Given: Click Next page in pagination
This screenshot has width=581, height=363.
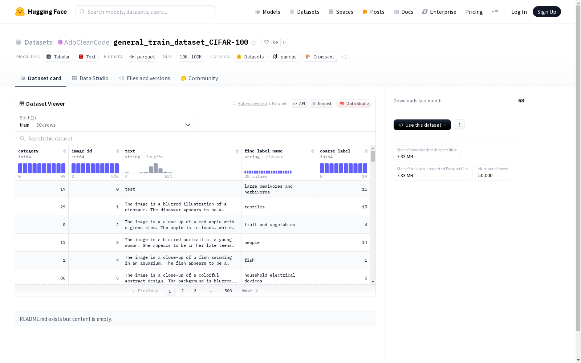Looking at the screenshot, I should [x=250, y=291].
